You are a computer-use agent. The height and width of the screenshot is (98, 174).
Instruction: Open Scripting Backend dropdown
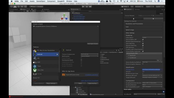[x=152, y=85]
